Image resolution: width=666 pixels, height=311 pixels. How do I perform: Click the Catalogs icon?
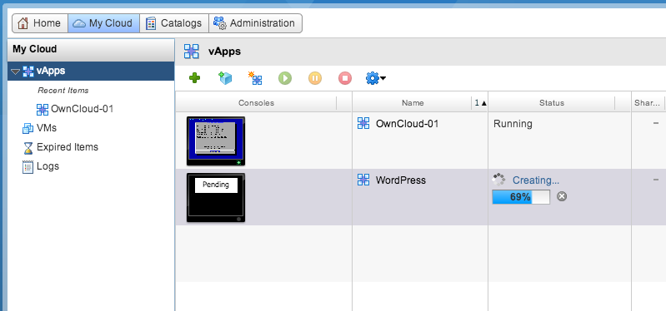tap(151, 24)
